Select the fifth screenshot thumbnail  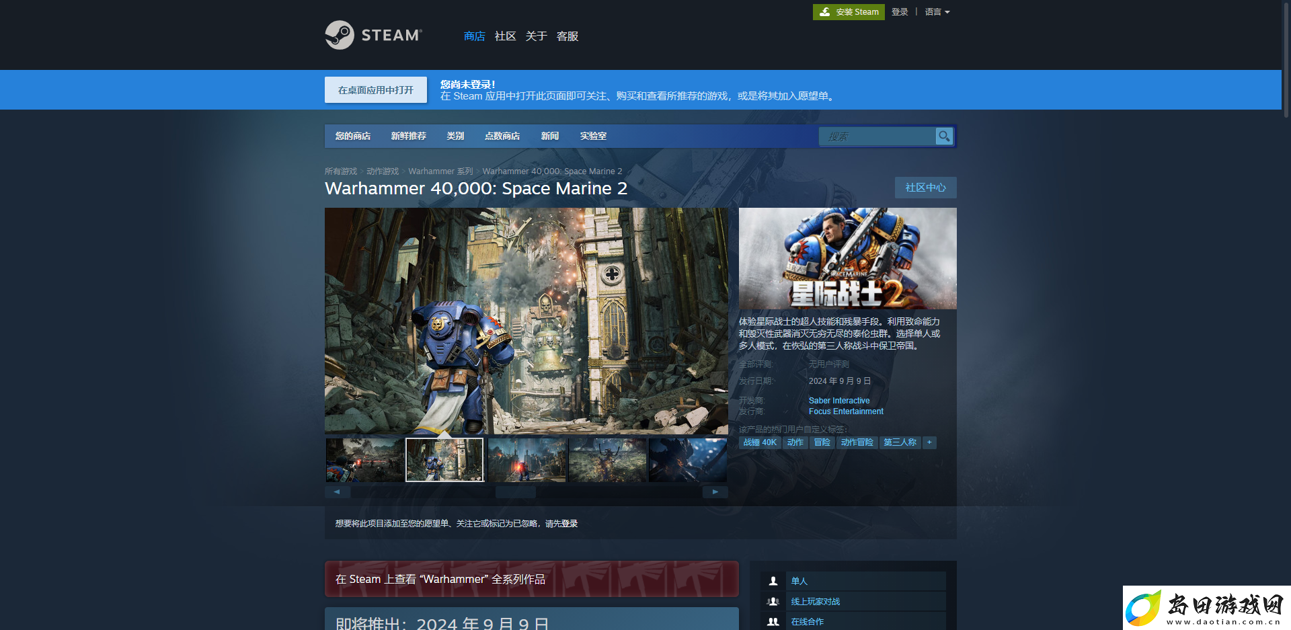(688, 460)
